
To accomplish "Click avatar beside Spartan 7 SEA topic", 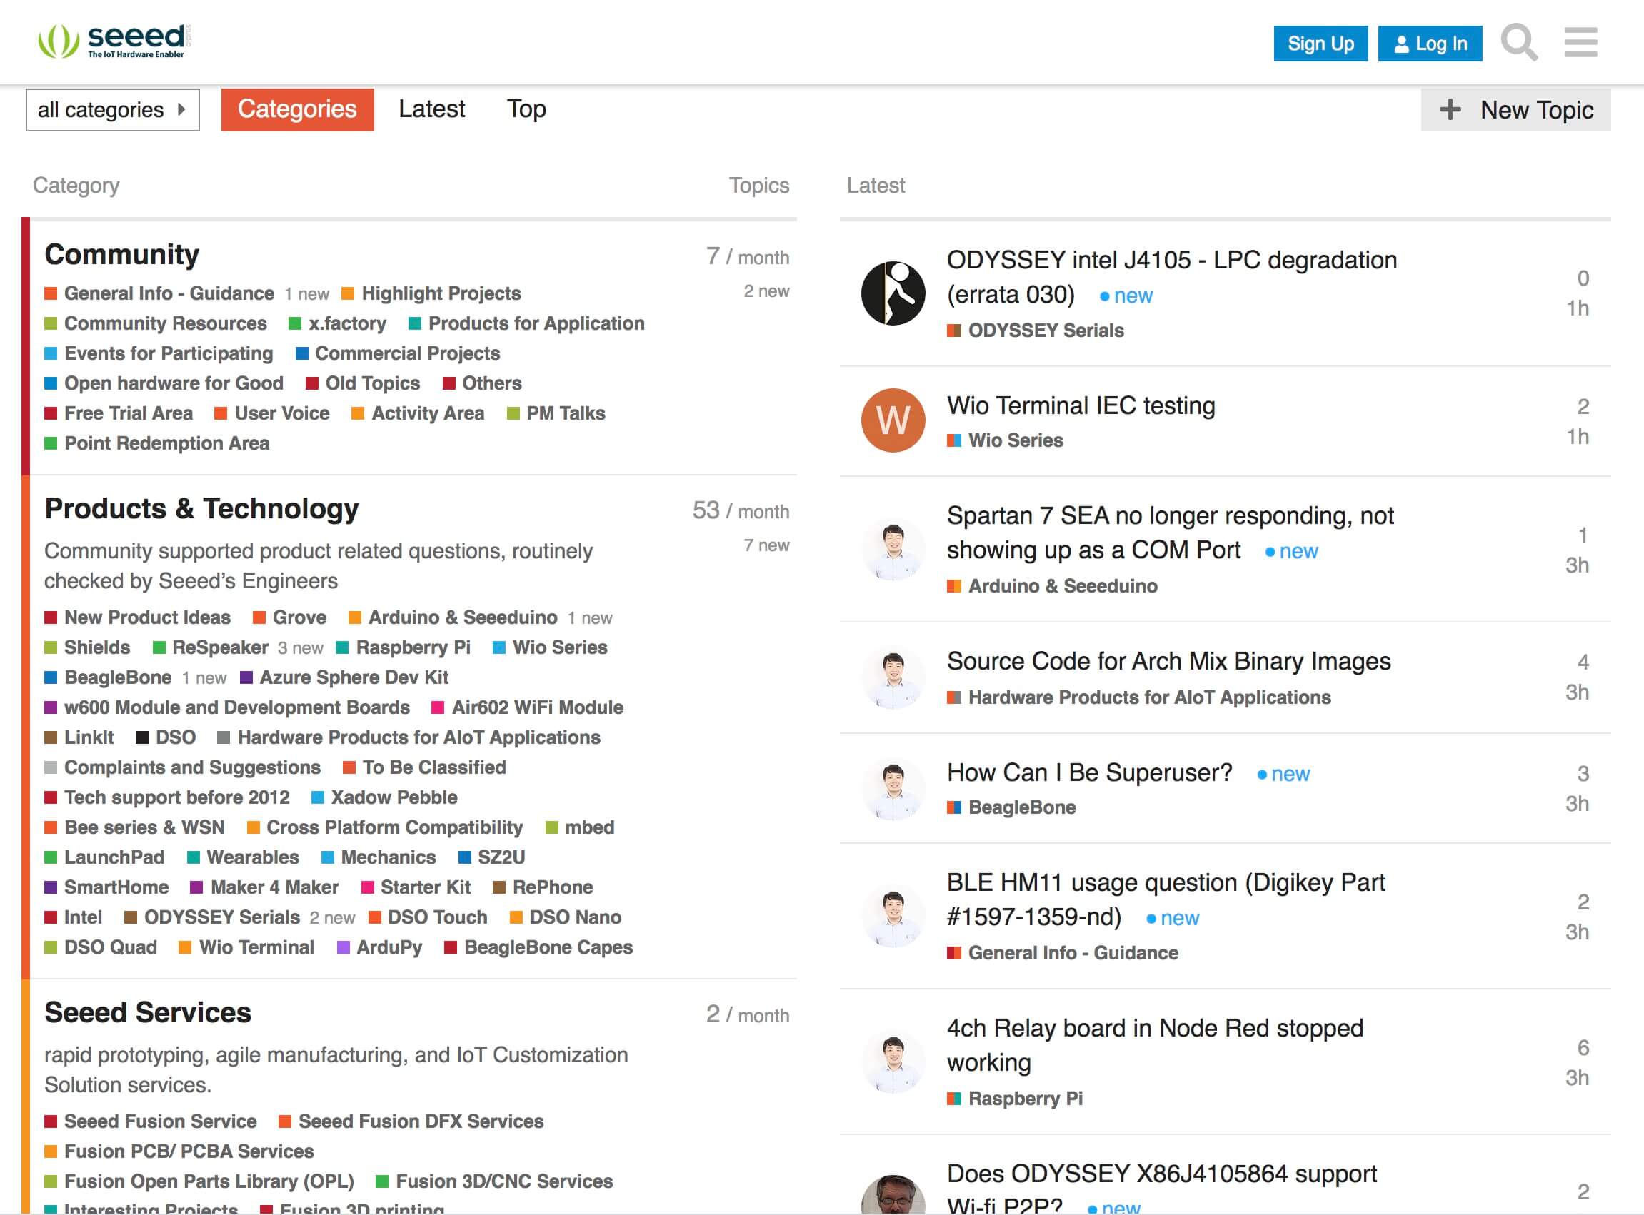I will pyautogui.click(x=893, y=549).
